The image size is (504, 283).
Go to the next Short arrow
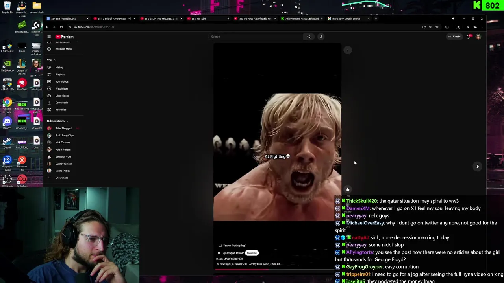[477, 166]
